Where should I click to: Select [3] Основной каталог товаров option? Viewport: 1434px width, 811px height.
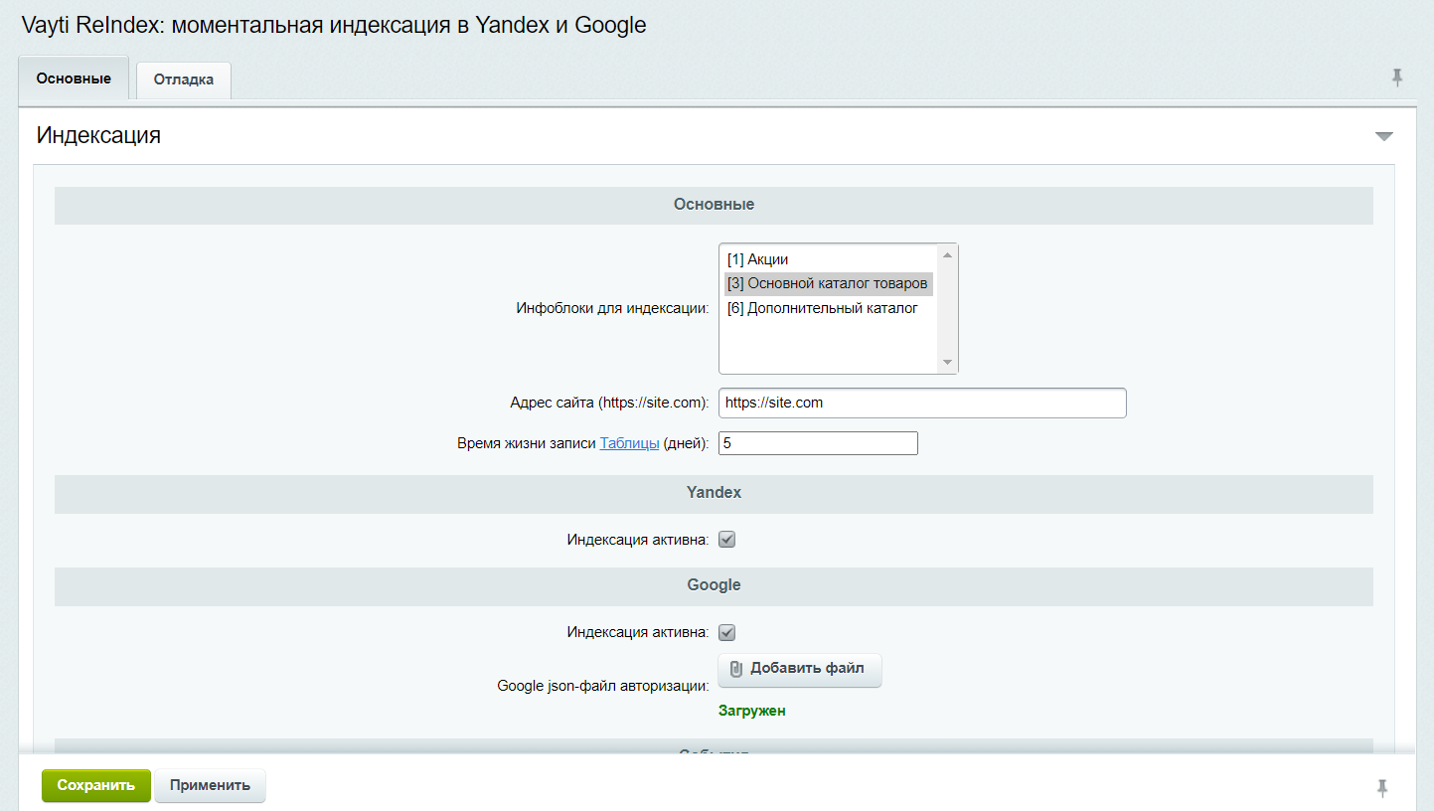[x=827, y=283]
